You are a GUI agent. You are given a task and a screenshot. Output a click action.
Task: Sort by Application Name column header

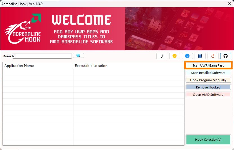38,66
